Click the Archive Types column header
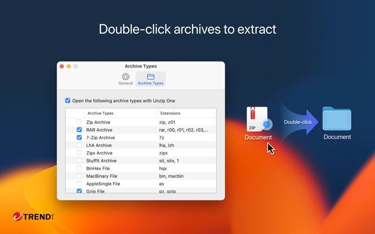This screenshot has height=234, width=375. tap(100, 113)
